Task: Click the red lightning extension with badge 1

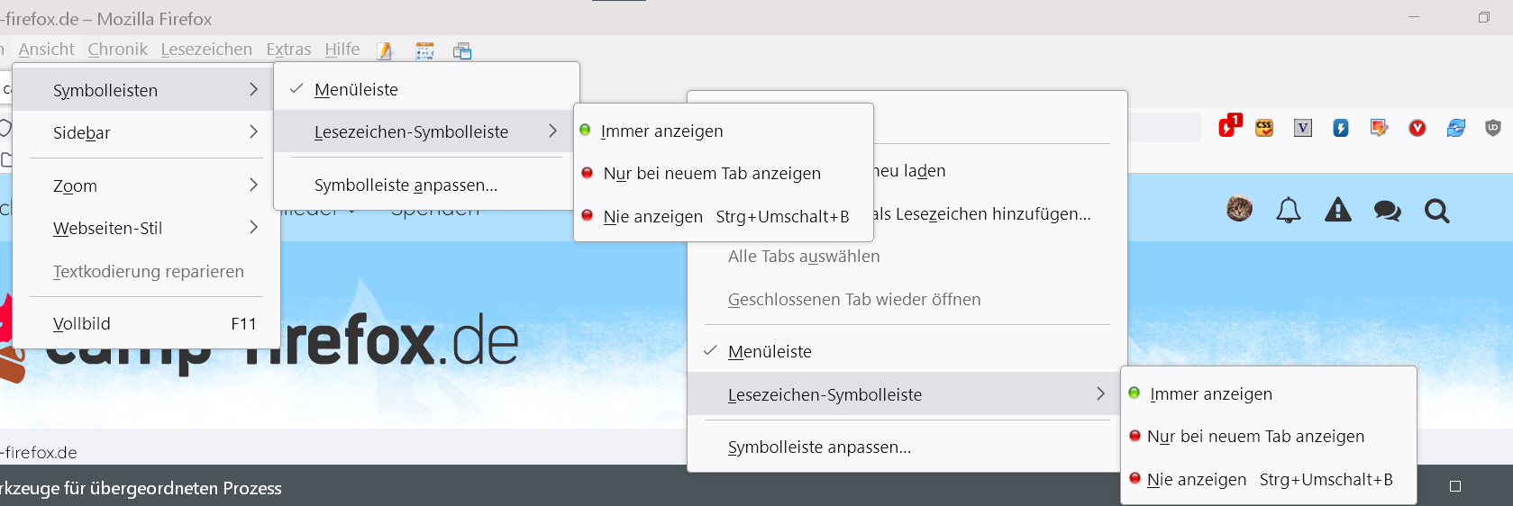Action: tap(1229, 127)
